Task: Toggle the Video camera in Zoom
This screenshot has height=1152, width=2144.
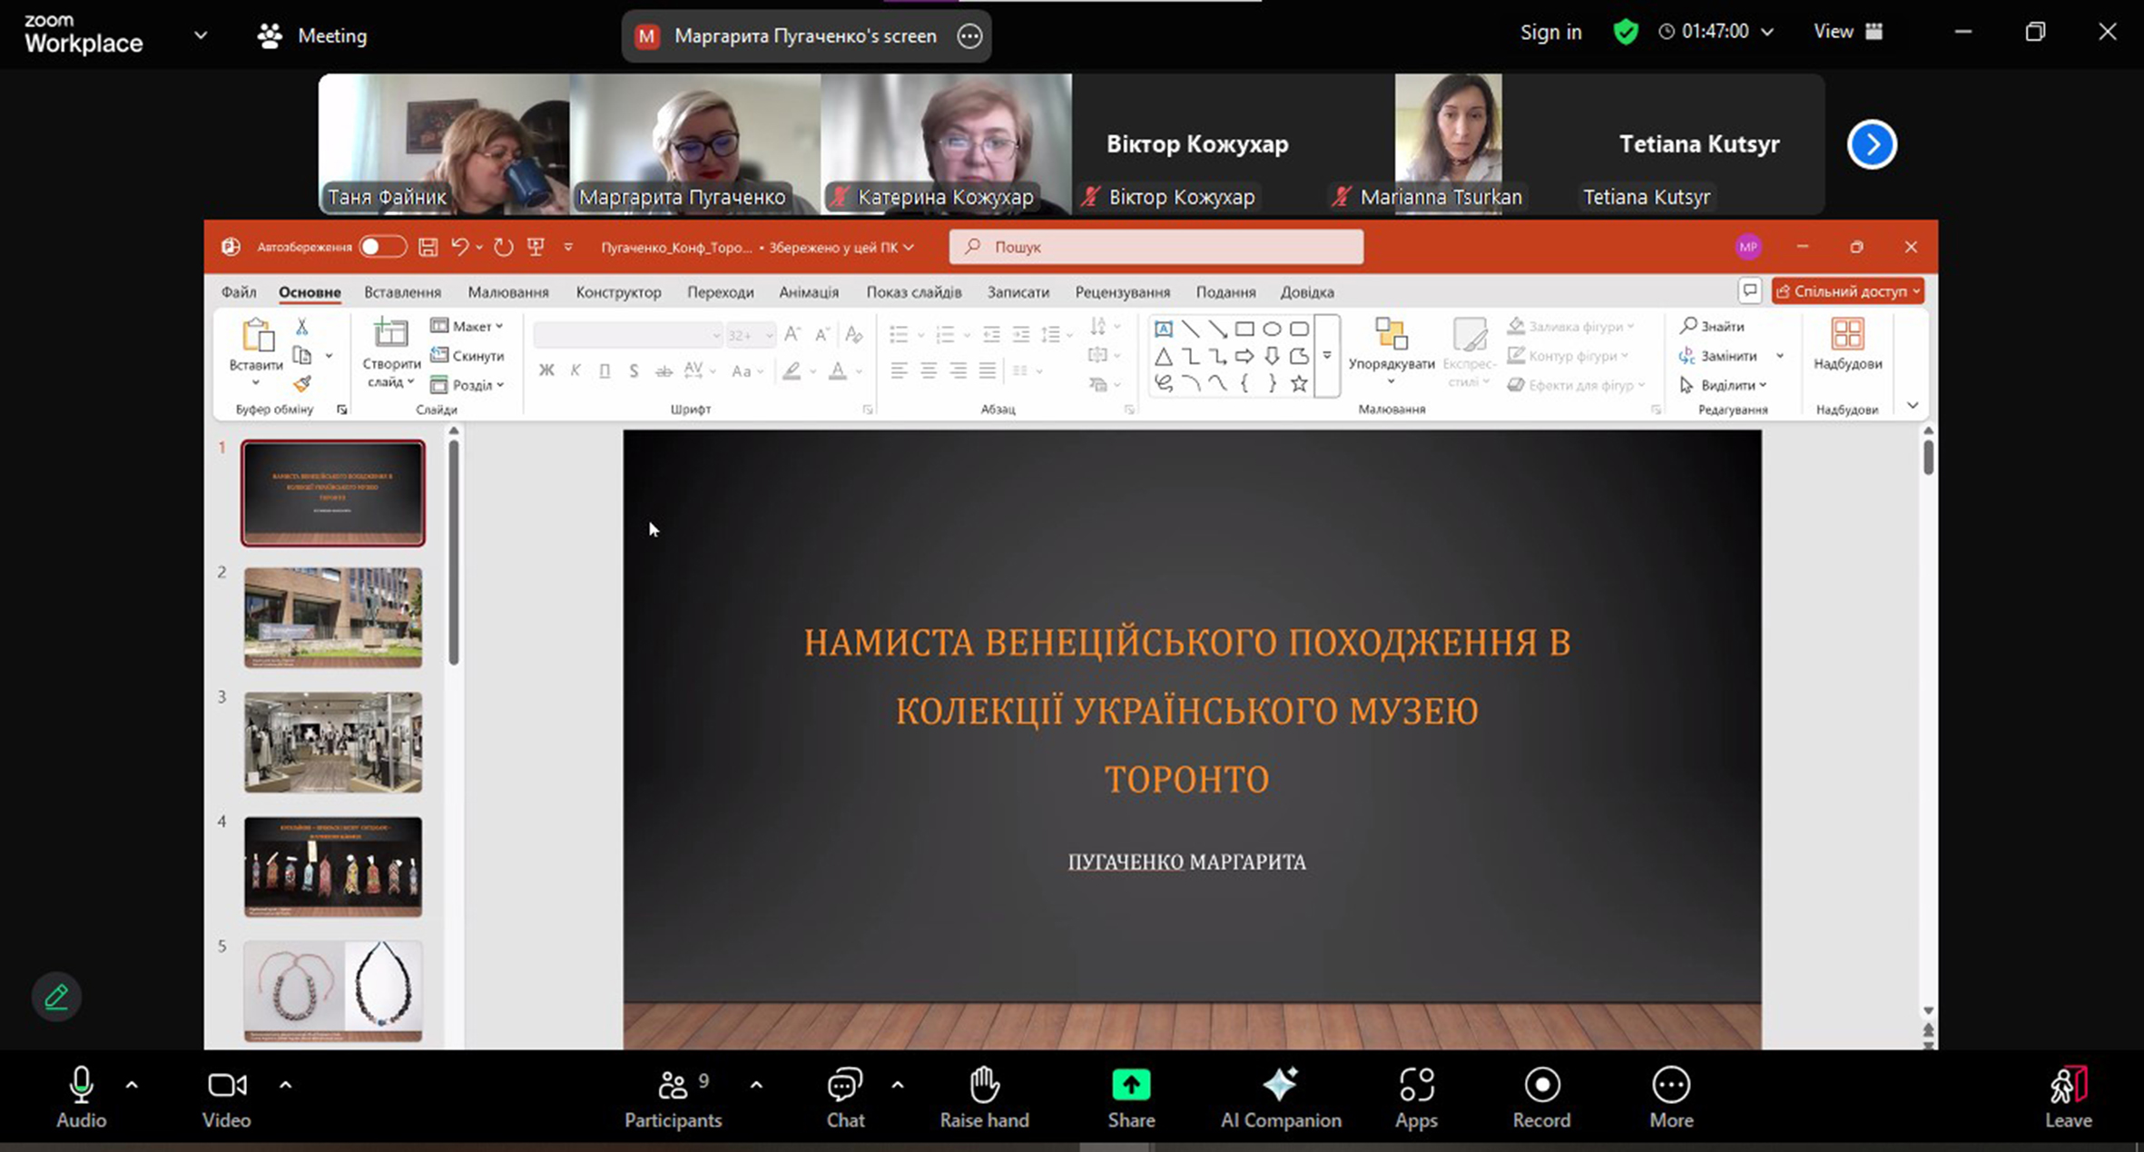Action: tap(226, 1096)
